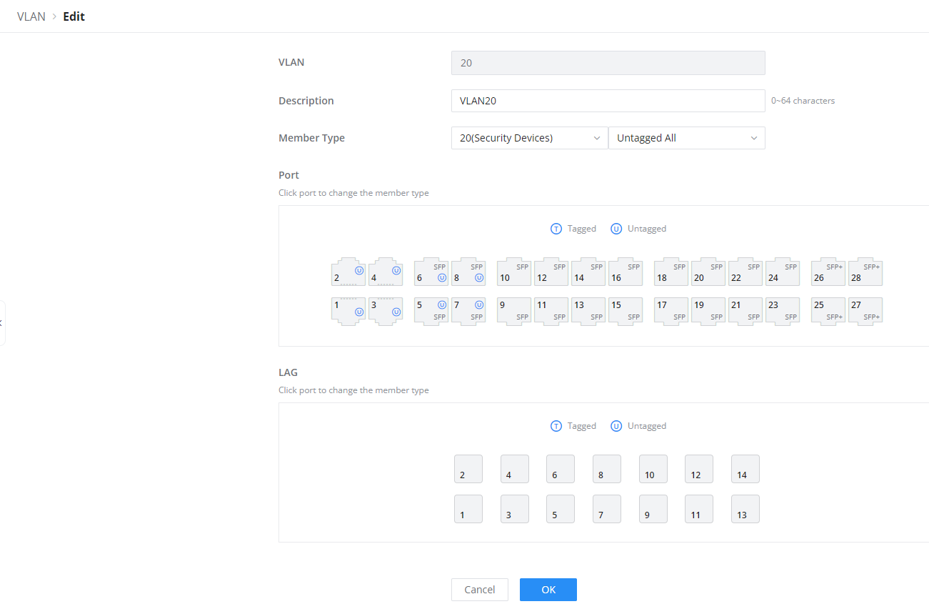Click the Cancel button

point(480,590)
